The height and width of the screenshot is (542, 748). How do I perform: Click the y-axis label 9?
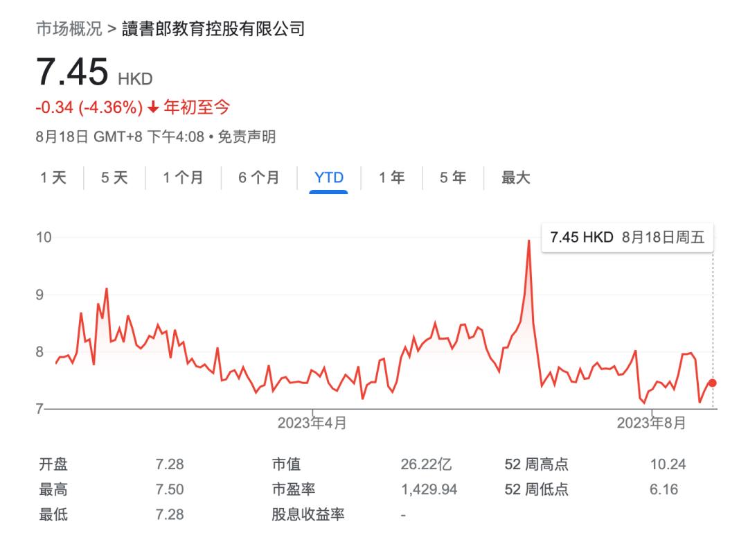click(39, 295)
